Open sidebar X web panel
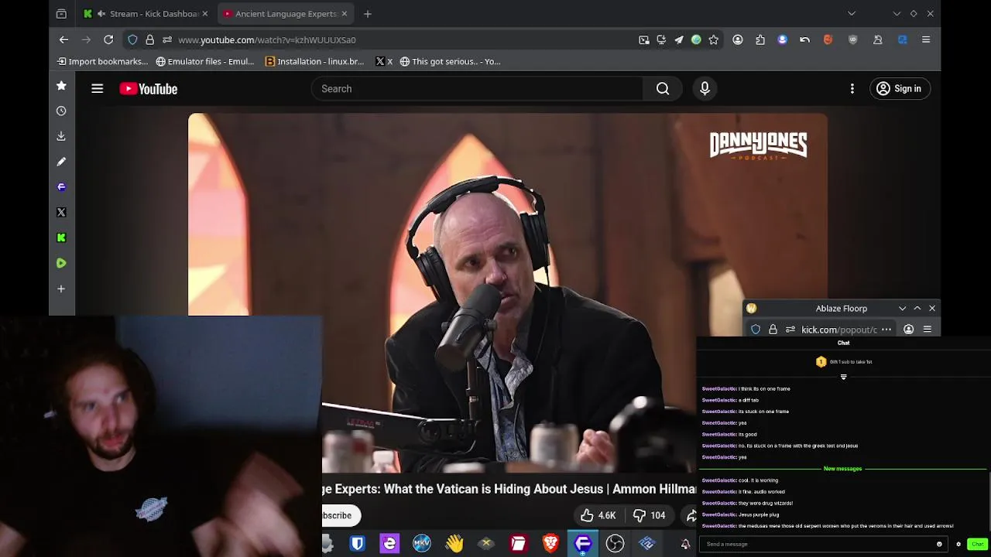 tap(61, 212)
